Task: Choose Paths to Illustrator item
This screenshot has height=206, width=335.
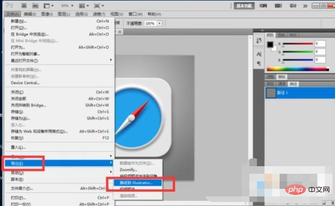Action: (138, 183)
